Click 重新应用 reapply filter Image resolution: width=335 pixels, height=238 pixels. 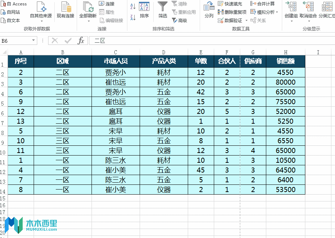click(x=184, y=12)
